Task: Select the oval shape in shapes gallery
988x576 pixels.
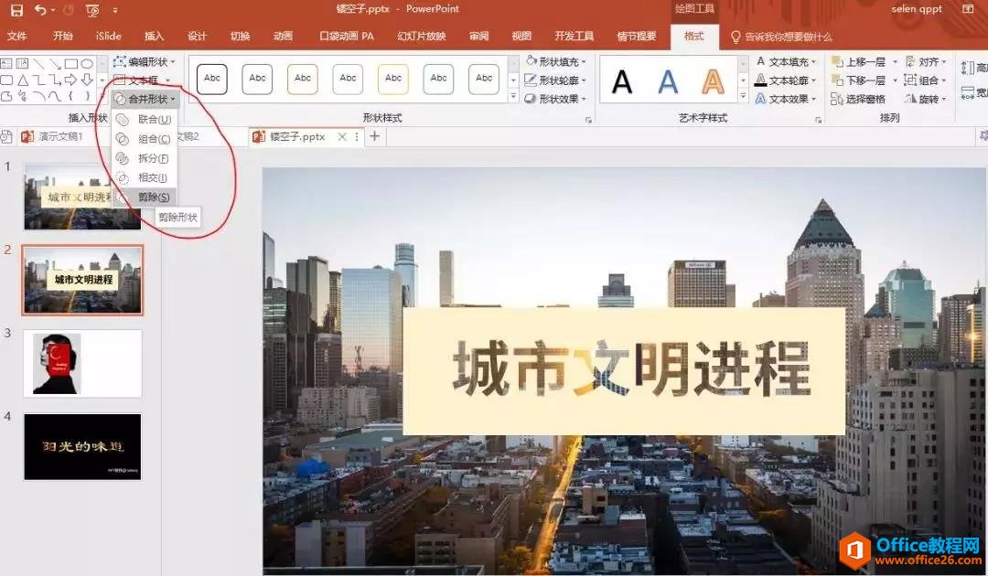Action: coord(87,64)
